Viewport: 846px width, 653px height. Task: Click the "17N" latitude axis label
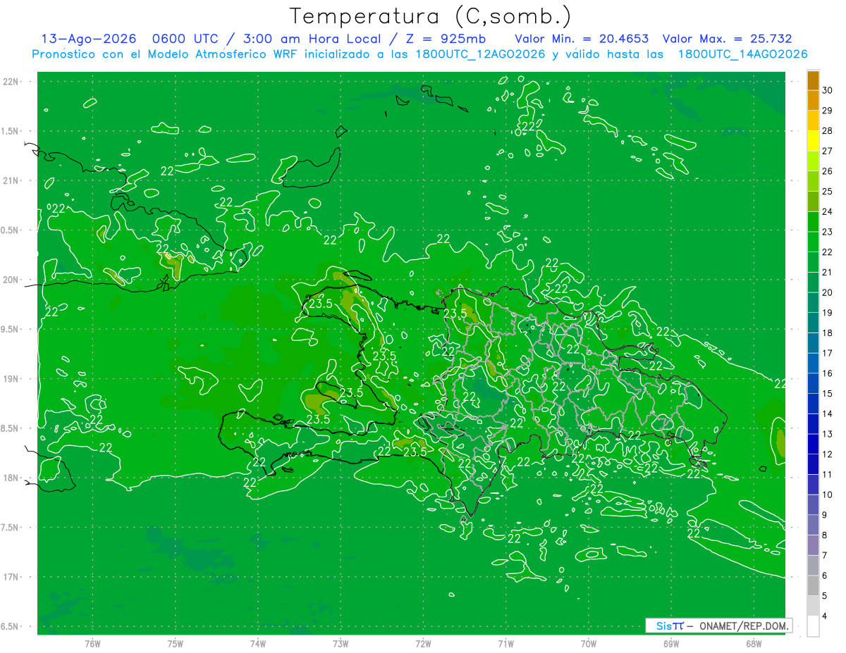(x=12, y=578)
